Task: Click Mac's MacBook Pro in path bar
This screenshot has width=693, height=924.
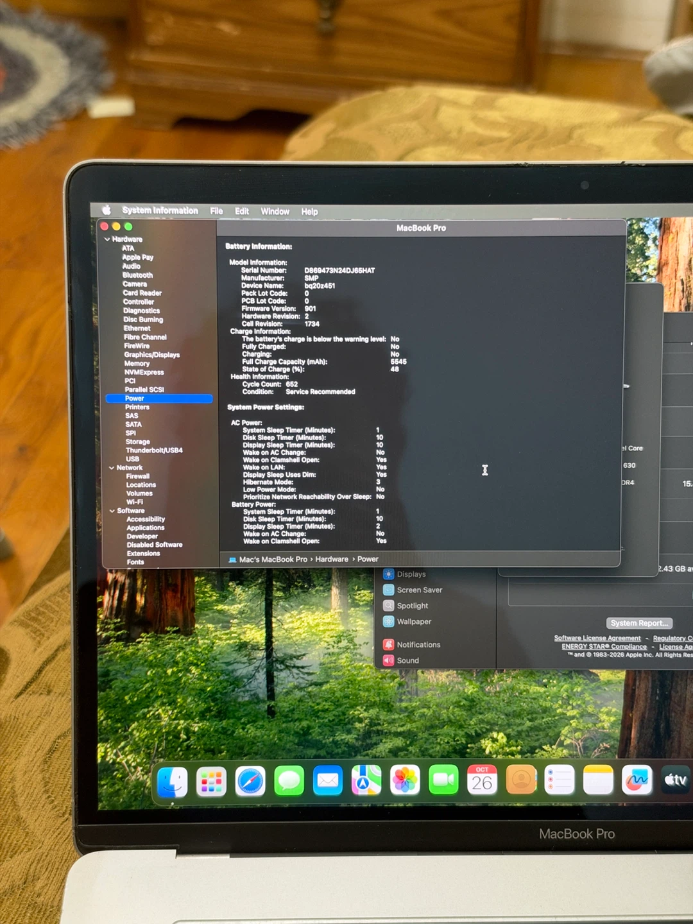Action: (268, 560)
